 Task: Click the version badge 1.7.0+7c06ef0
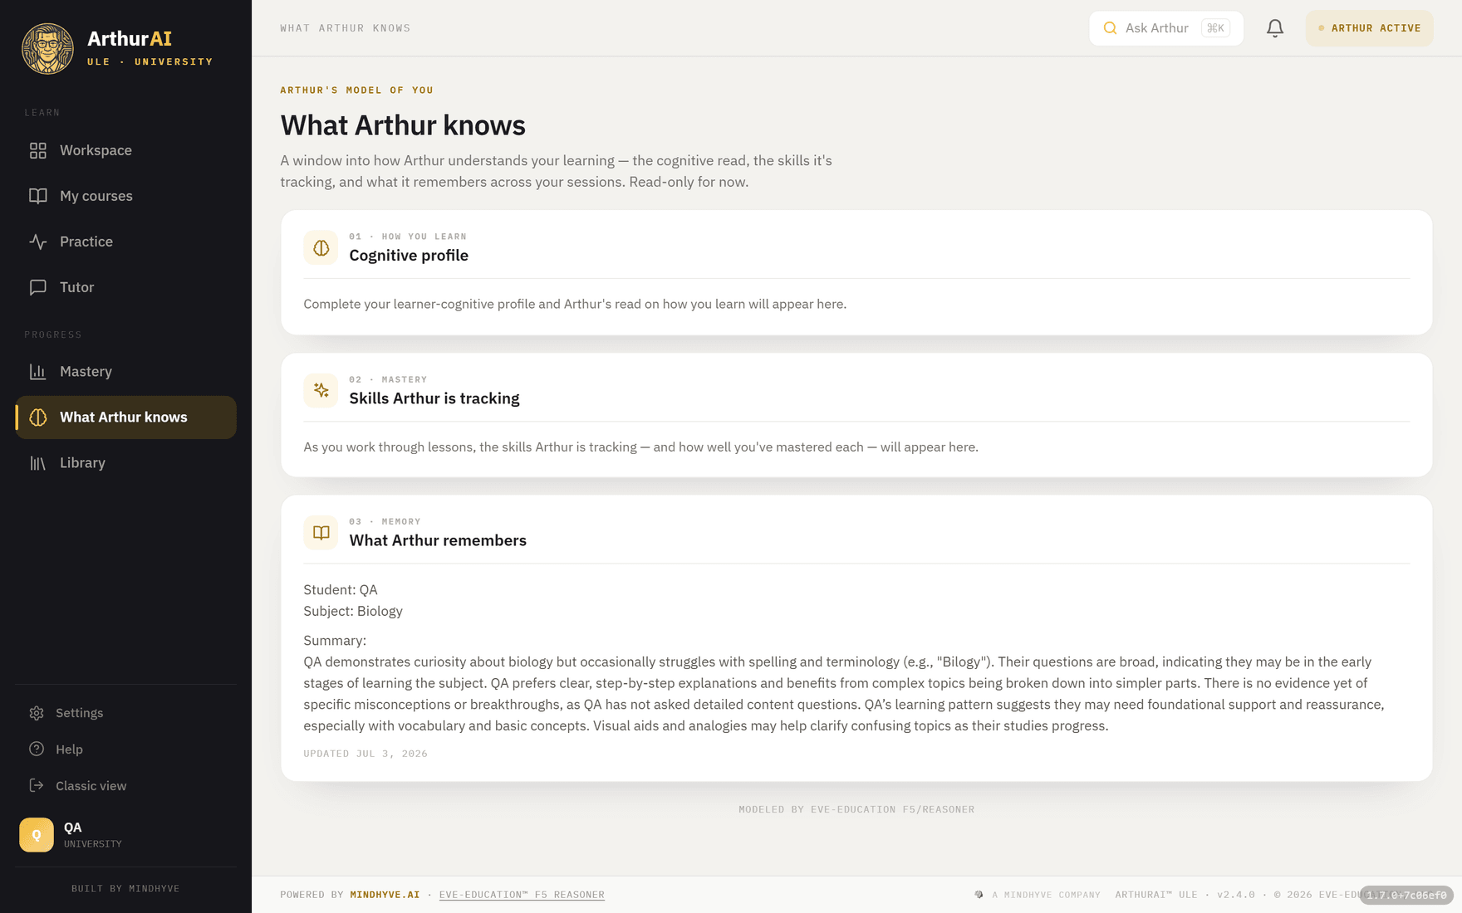1406,895
